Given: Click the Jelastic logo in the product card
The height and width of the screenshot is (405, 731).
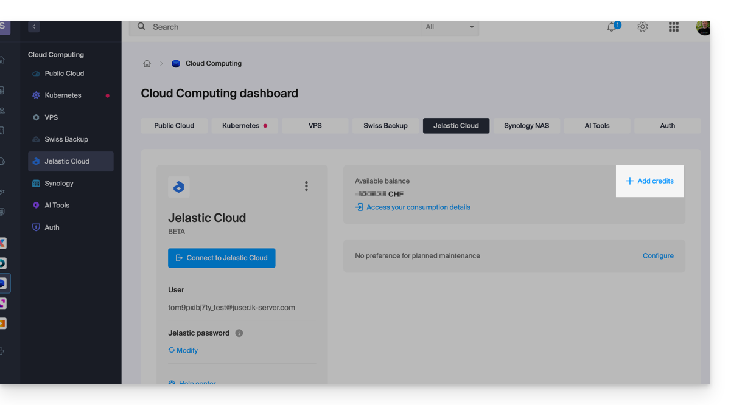Looking at the screenshot, I should pyautogui.click(x=179, y=187).
